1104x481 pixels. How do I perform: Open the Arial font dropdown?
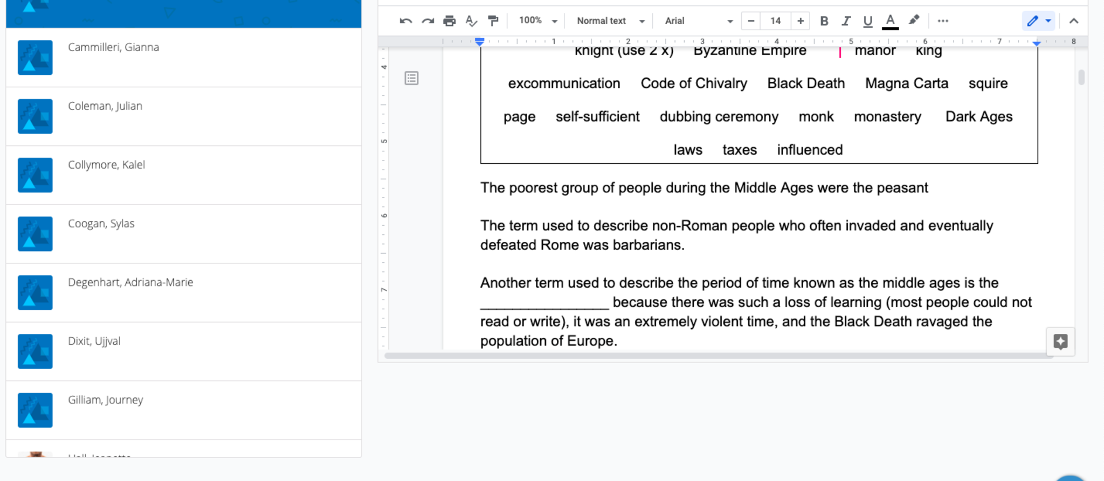tap(698, 21)
